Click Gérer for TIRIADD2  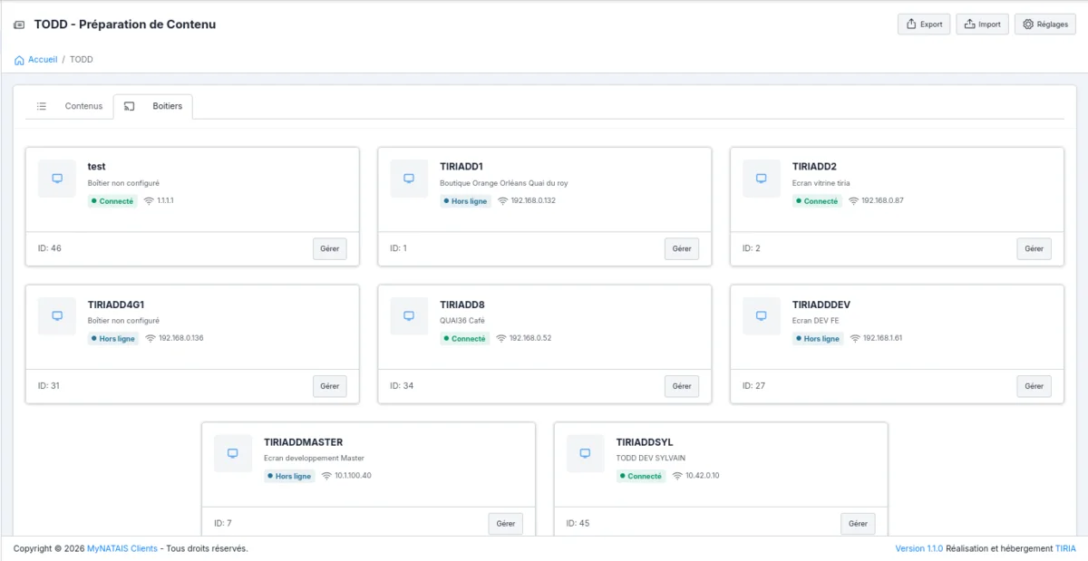[1035, 248]
